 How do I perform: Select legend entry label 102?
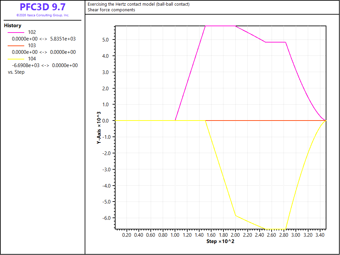[32, 32]
